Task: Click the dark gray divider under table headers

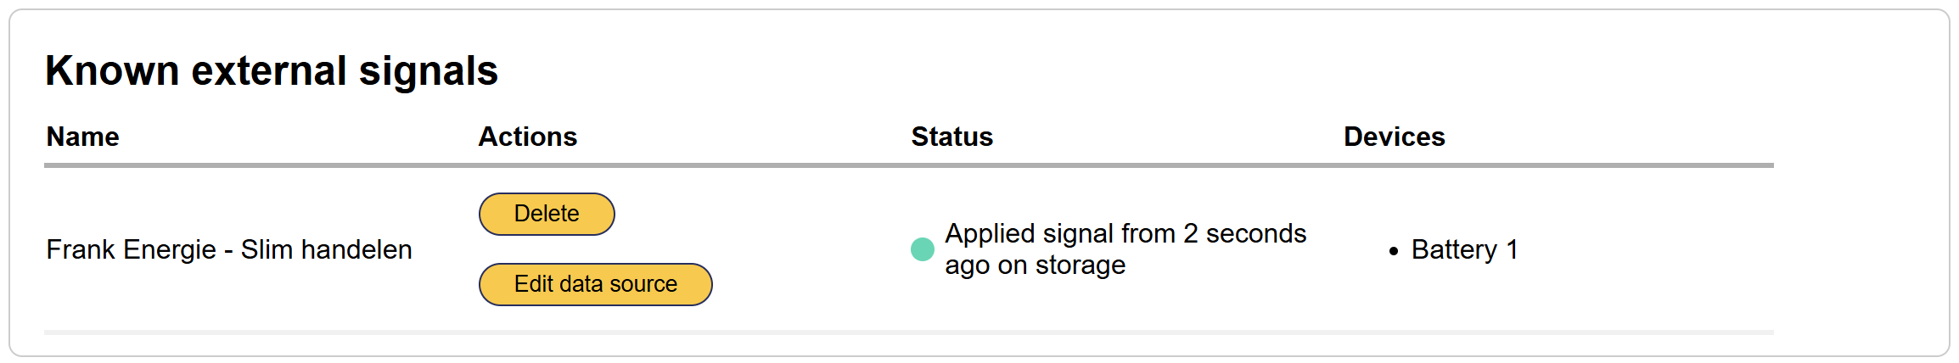Action: pyautogui.click(x=908, y=165)
